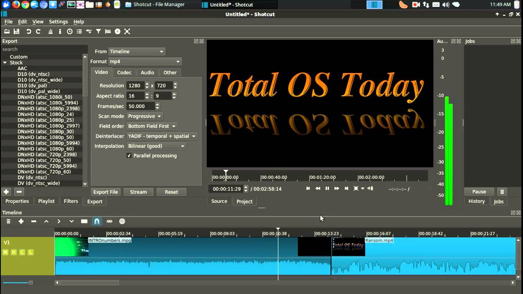Fast forward playback in the player

(337, 188)
